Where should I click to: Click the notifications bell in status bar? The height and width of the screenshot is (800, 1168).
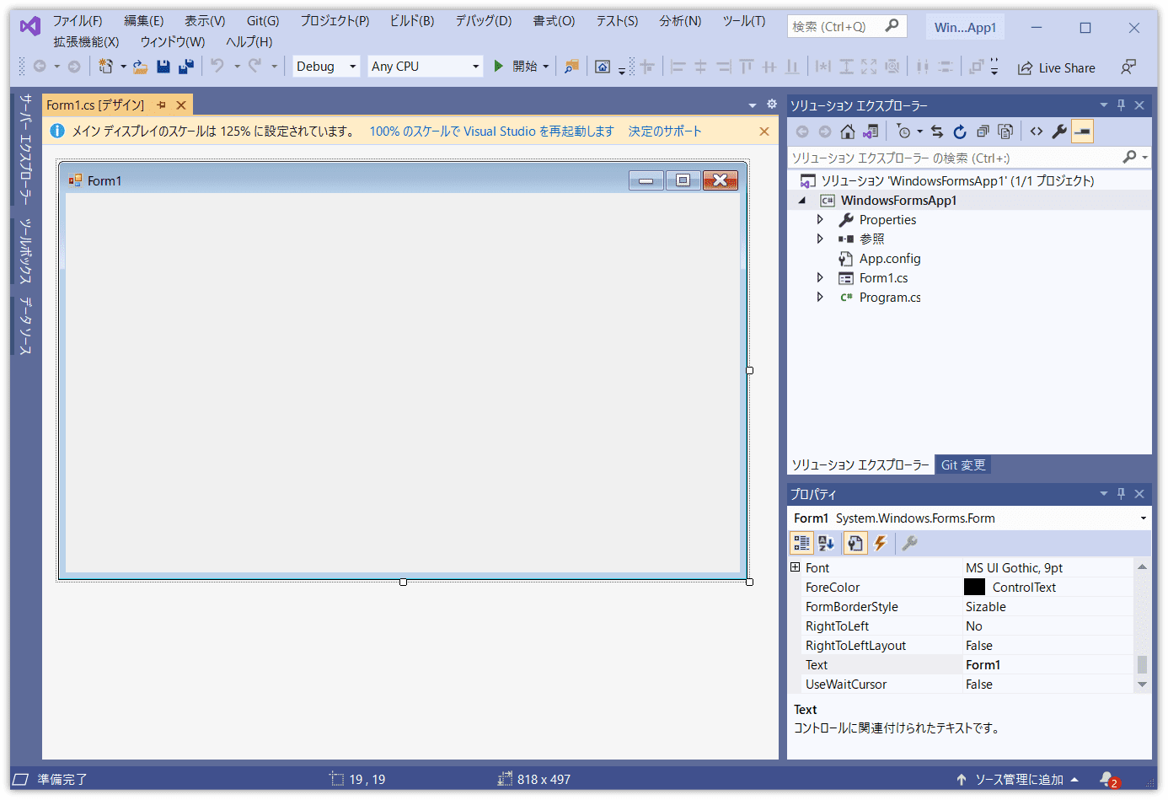1107,779
